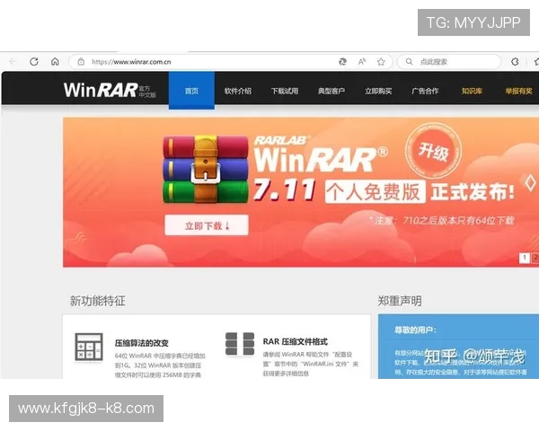Image resolution: width=539 pixels, height=431 pixels.
Task: Click the RAR archive format blocks icon
Action: coord(240,344)
